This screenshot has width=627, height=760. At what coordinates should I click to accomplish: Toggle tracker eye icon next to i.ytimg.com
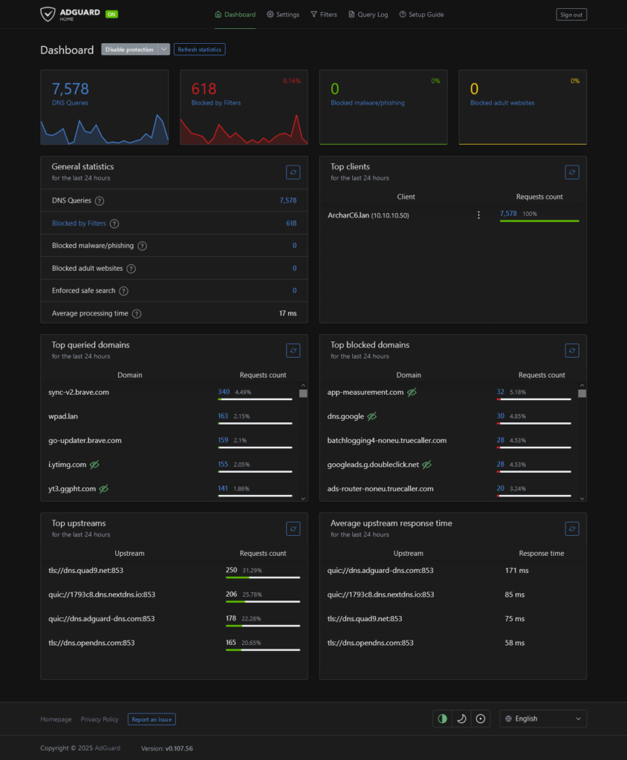[x=94, y=465]
